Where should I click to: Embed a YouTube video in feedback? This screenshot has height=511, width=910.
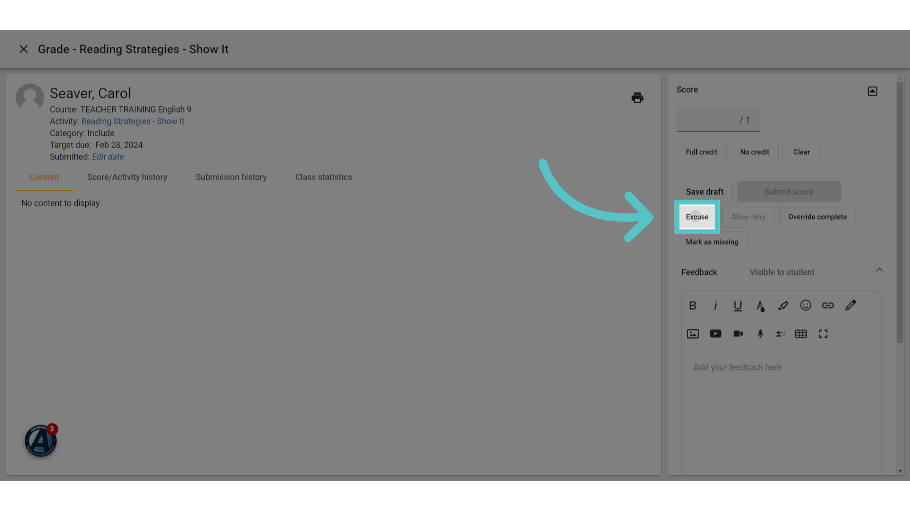(716, 334)
